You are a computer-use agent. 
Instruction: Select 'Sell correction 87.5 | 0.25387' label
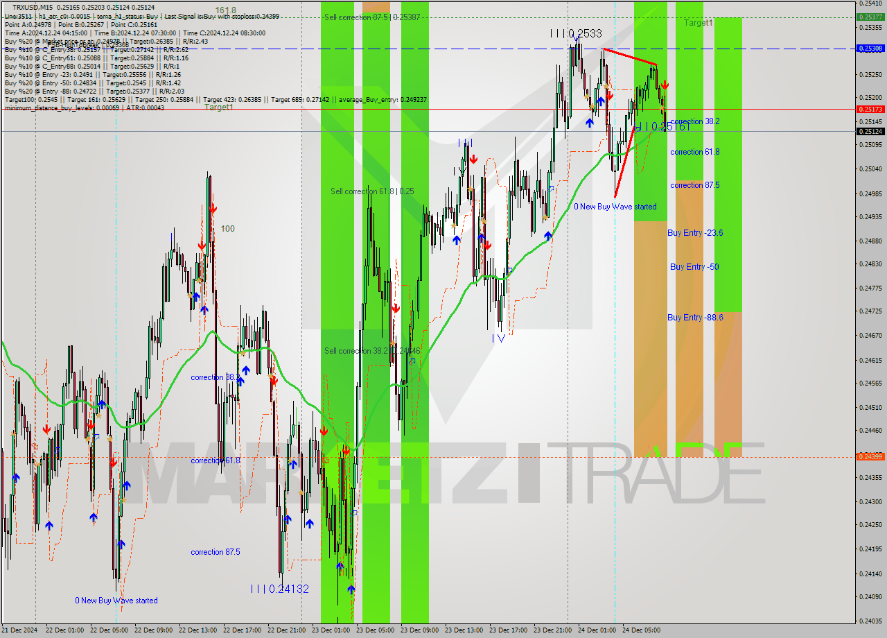[372, 17]
